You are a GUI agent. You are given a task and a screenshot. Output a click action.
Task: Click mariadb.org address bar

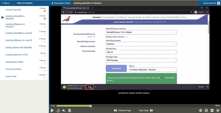pos(132,12)
